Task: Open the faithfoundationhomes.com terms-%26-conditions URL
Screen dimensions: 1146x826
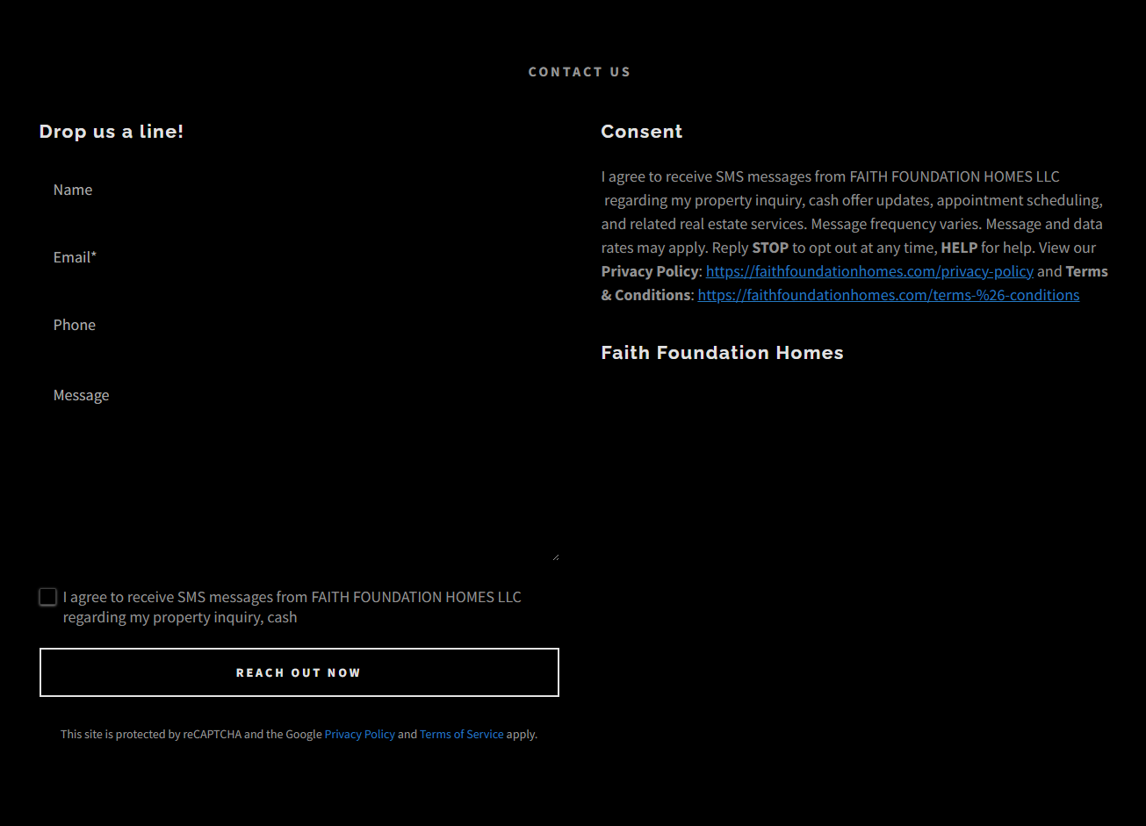Action: tap(889, 295)
